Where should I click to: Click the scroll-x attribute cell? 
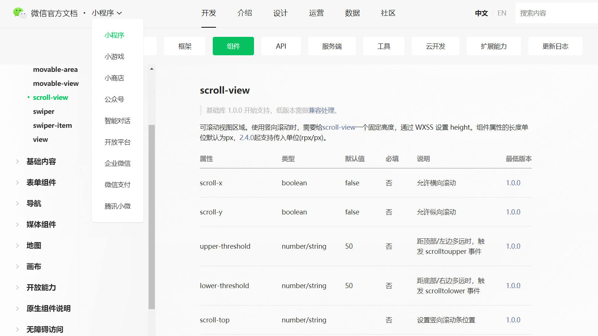(211, 183)
